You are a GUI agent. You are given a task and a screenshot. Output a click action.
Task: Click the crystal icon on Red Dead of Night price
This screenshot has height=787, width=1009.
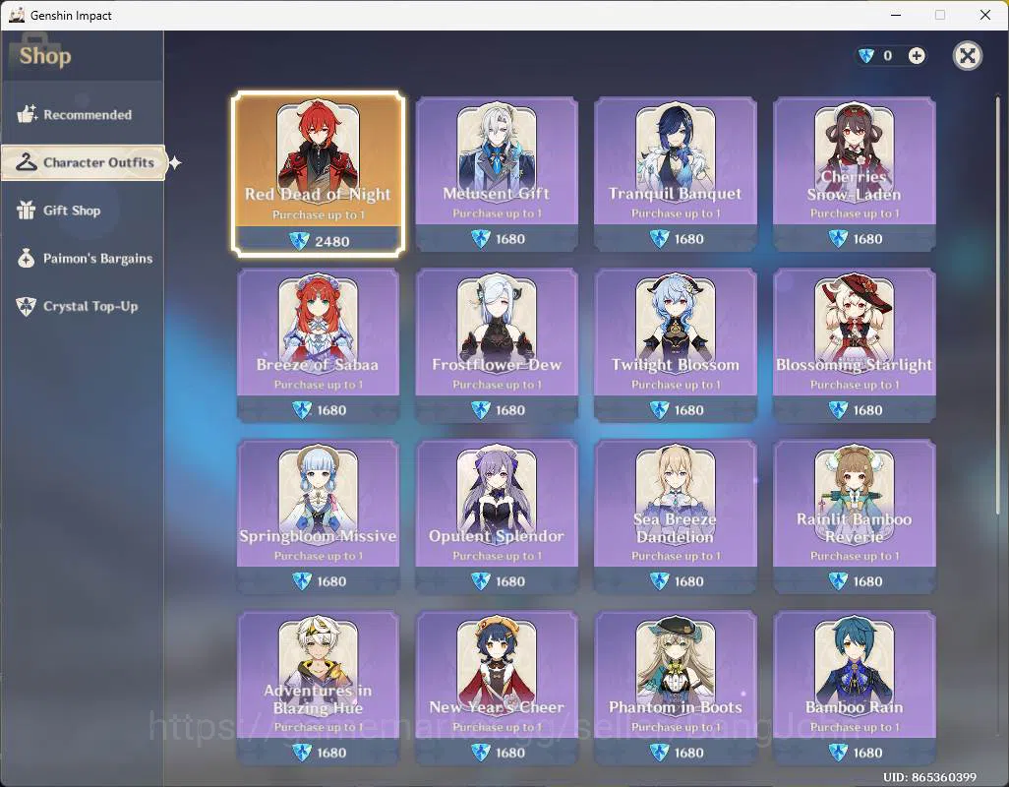tap(299, 241)
